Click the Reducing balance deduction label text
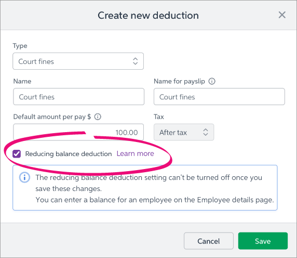The height and width of the screenshot is (258, 297). (x=69, y=153)
